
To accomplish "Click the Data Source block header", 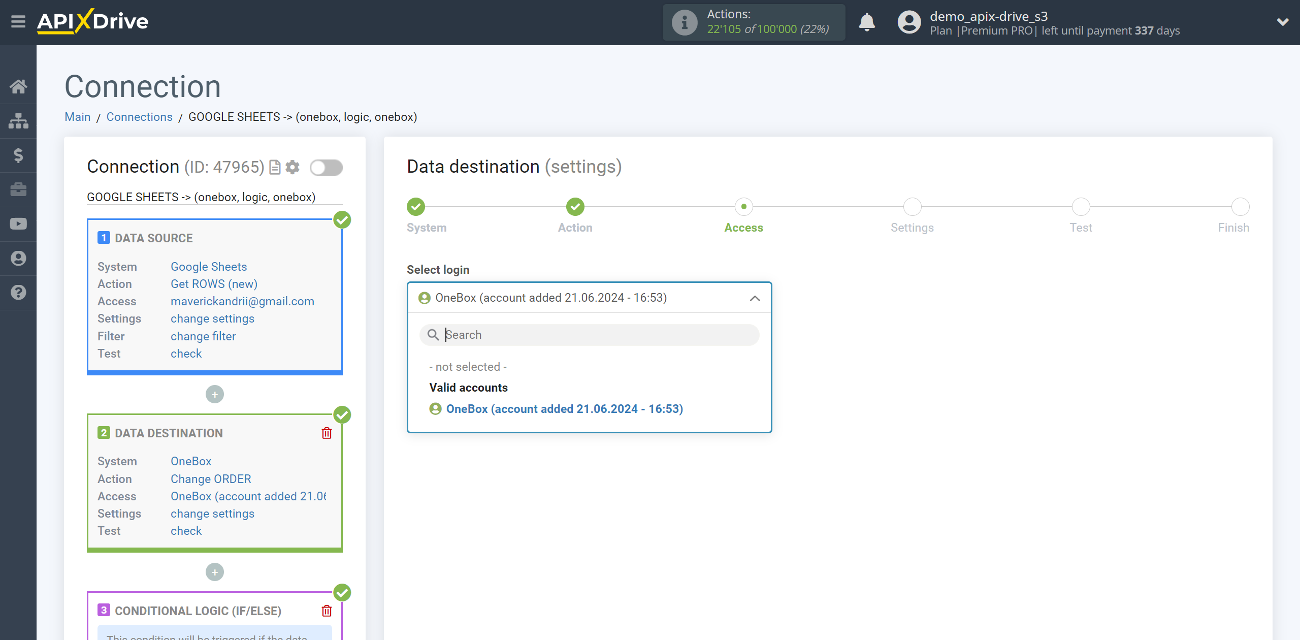I will point(154,238).
